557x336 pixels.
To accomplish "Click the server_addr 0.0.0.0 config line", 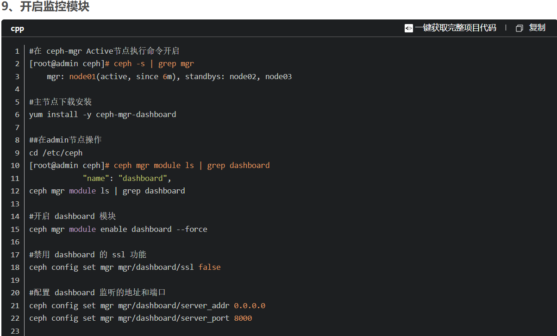I will [x=147, y=306].
